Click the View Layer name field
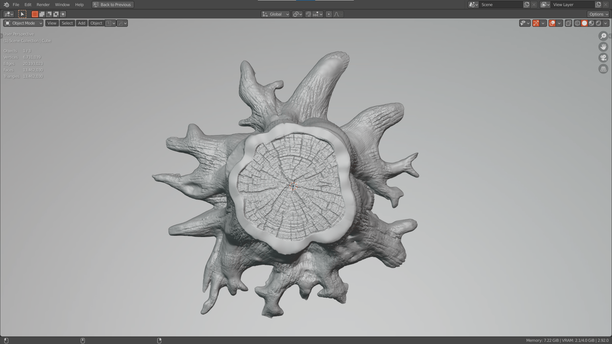The width and height of the screenshot is (612, 344). pyautogui.click(x=573, y=4)
